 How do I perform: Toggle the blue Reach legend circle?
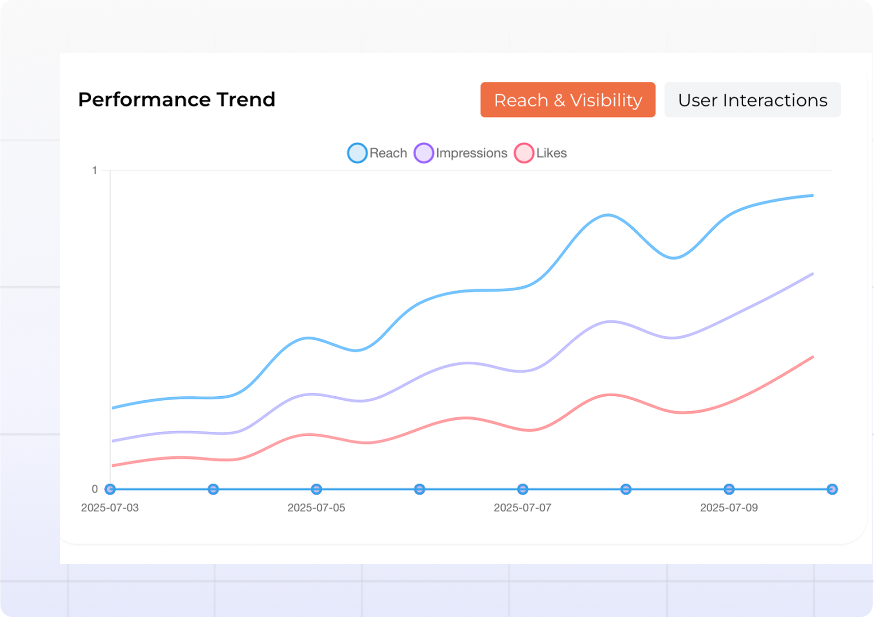pyautogui.click(x=357, y=153)
